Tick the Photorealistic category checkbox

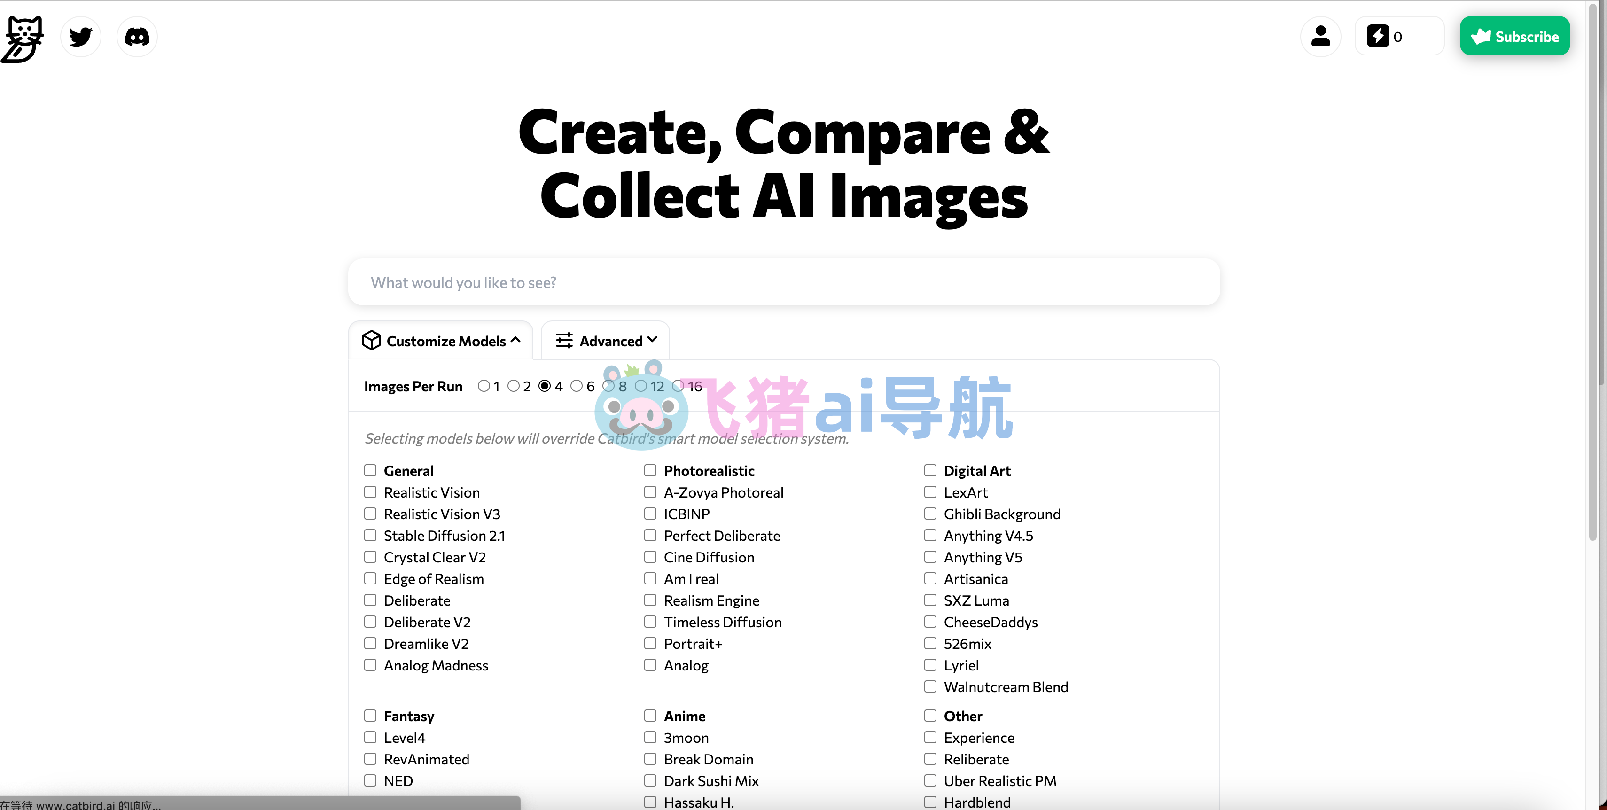(650, 470)
